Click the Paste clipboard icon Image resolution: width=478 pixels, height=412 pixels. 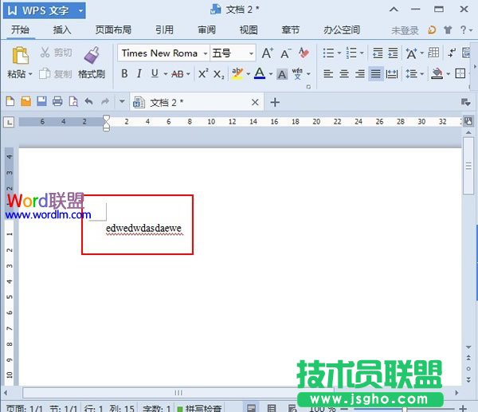pyautogui.click(x=21, y=55)
